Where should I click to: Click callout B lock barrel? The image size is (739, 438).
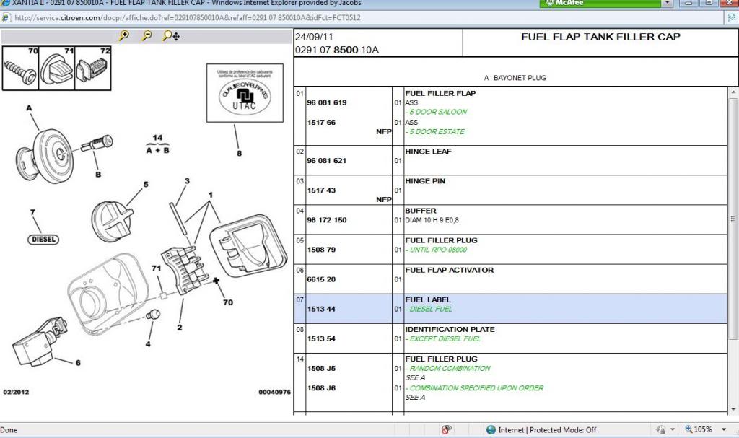98,174
